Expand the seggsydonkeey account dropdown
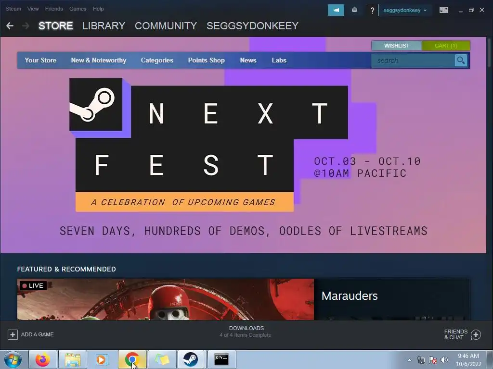Viewport: 493px width, 369px height. [x=405, y=11]
